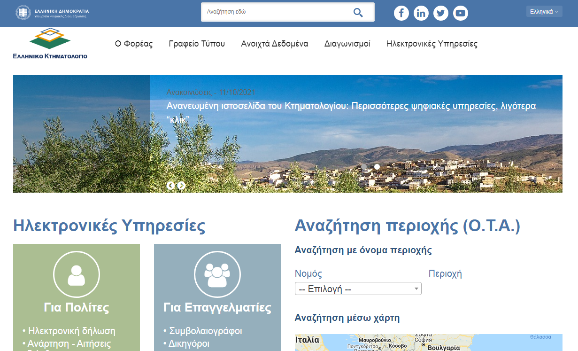This screenshot has width=578, height=351.
Task: Click Ηλεκτρονική δήλωση link
Action: click(x=71, y=331)
